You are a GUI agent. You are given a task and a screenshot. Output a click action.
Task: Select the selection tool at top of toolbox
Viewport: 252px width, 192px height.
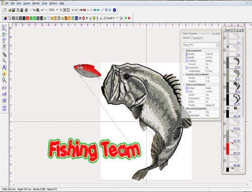[x=5, y=28]
